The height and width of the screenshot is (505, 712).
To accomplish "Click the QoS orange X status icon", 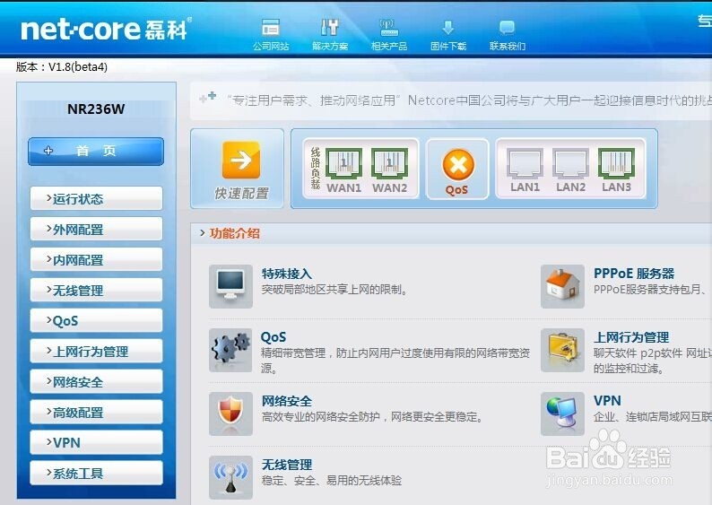I will coord(457,165).
